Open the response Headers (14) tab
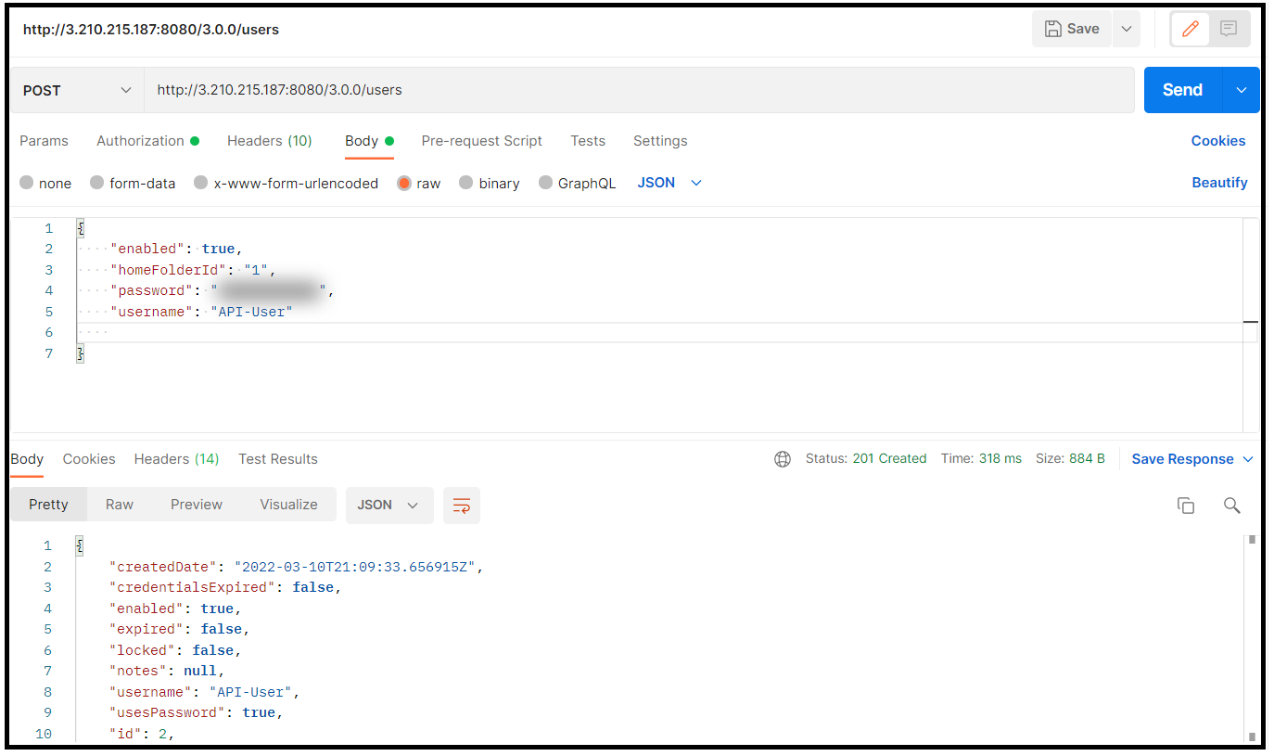 click(x=176, y=459)
